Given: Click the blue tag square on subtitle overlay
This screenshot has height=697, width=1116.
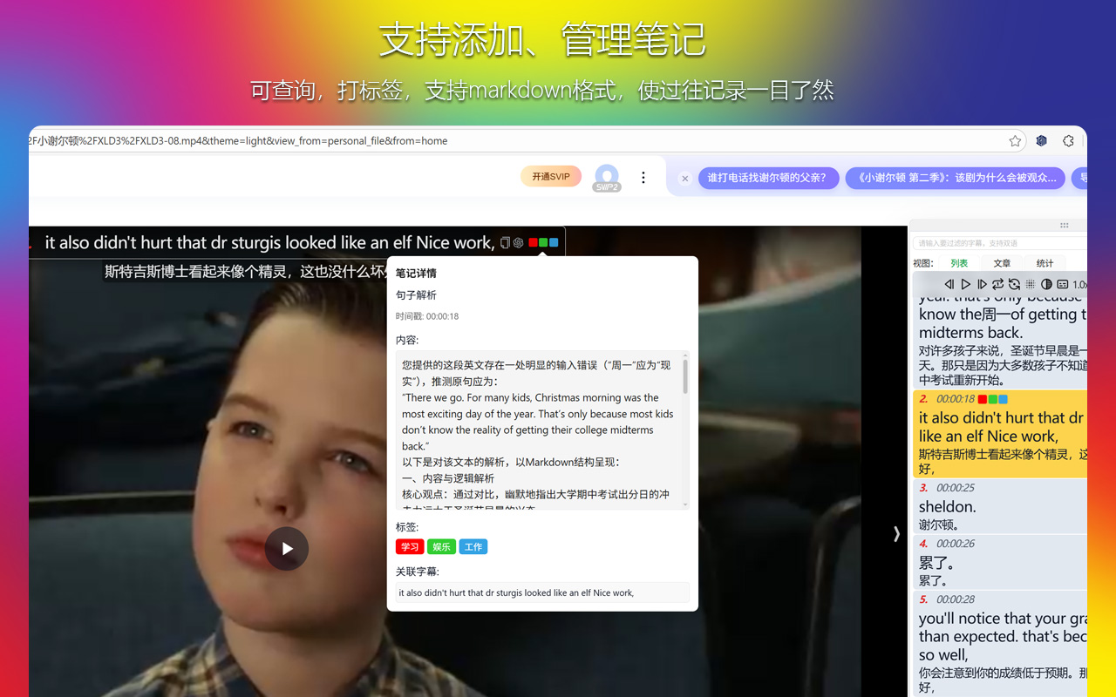Looking at the screenshot, I should coord(554,243).
